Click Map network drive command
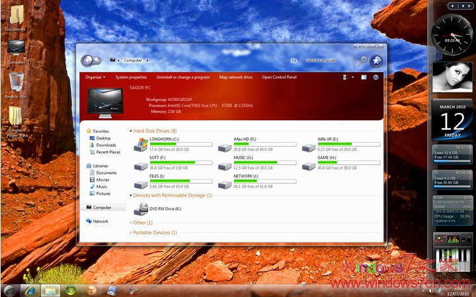The width and height of the screenshot is (476, 297). coord(236,77)
